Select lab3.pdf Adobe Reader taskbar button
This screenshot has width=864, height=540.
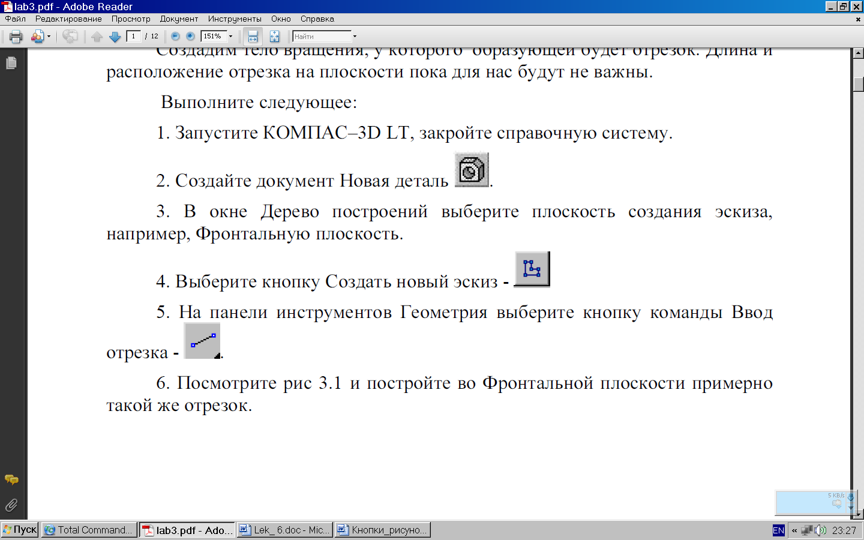[x=187, y=530]
